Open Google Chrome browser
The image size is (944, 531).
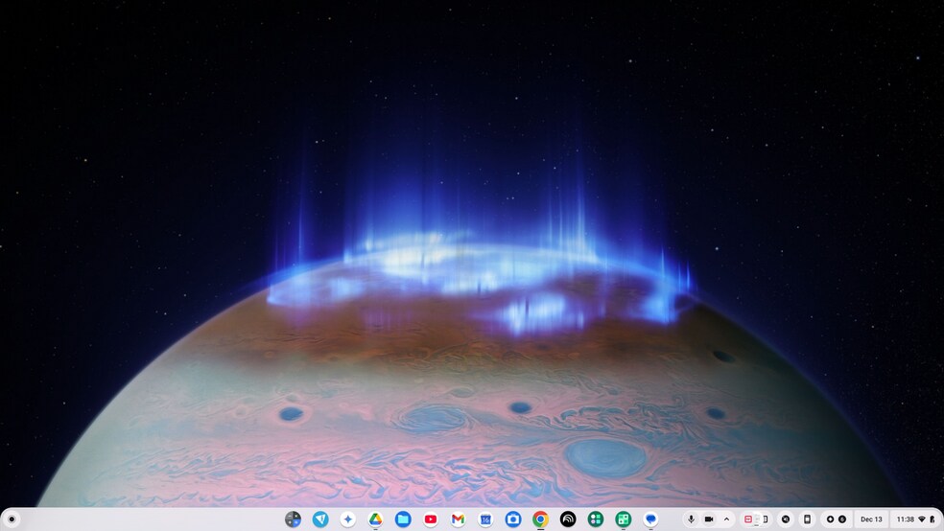541,519
